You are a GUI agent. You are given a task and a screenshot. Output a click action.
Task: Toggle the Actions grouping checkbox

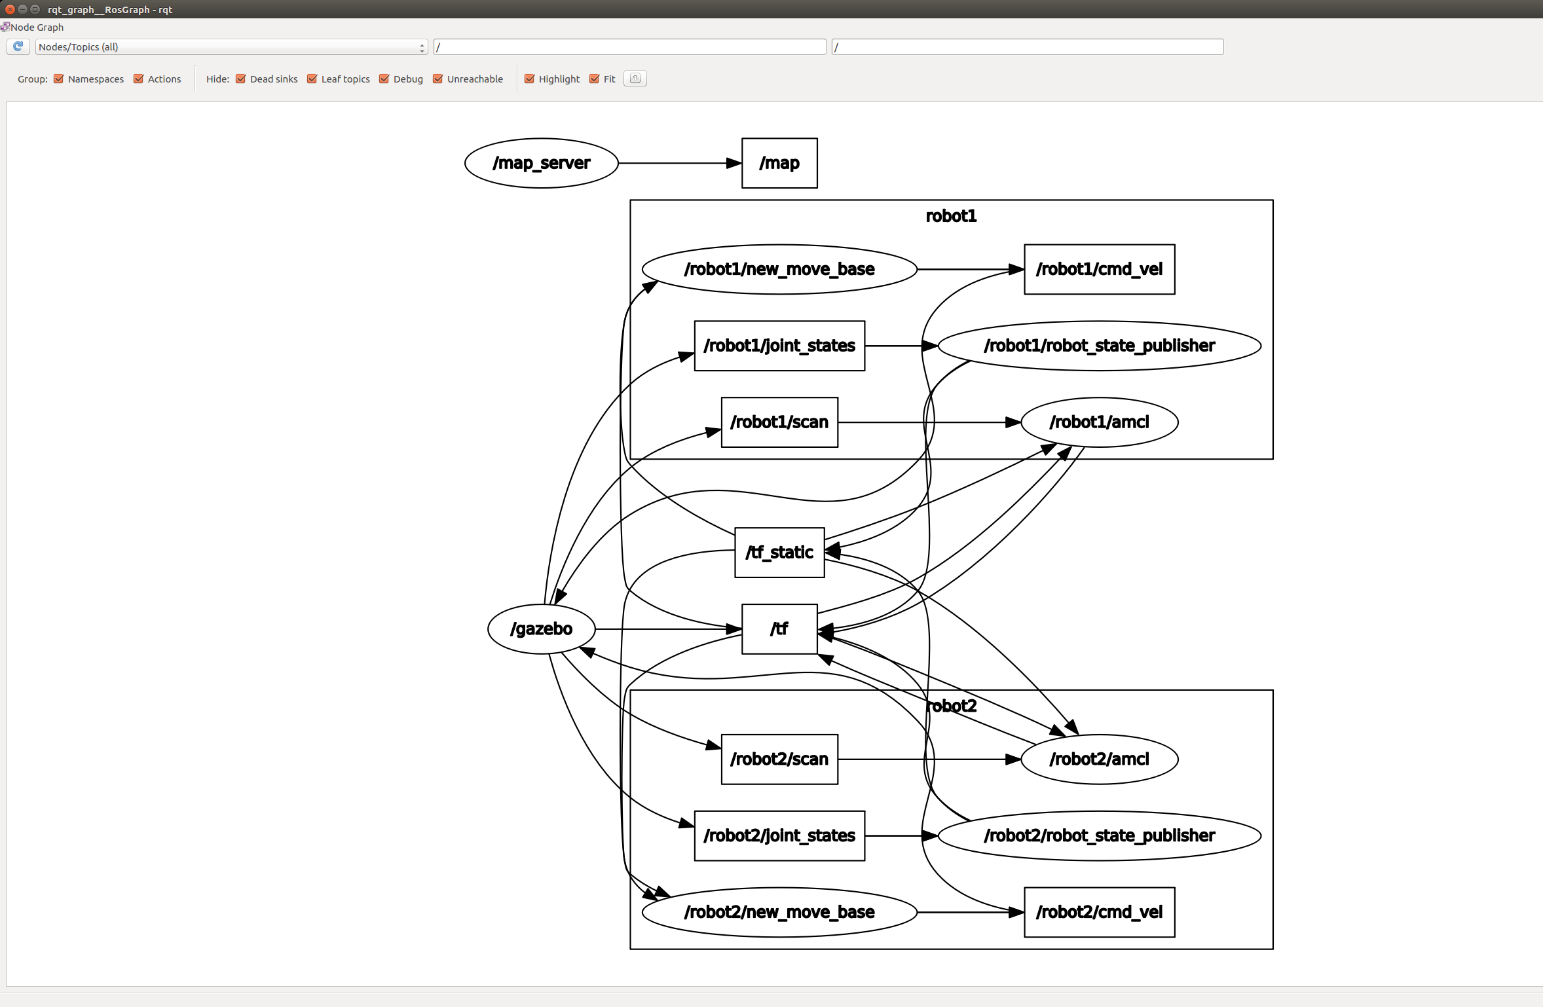[x=136, y=77]
